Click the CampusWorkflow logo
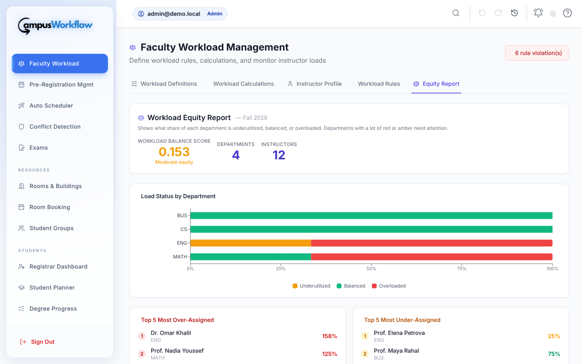 (x=55, y=25)
